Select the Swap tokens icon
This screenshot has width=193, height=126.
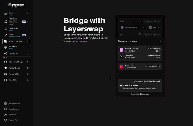pyautogui.click(x=6, y=29)
